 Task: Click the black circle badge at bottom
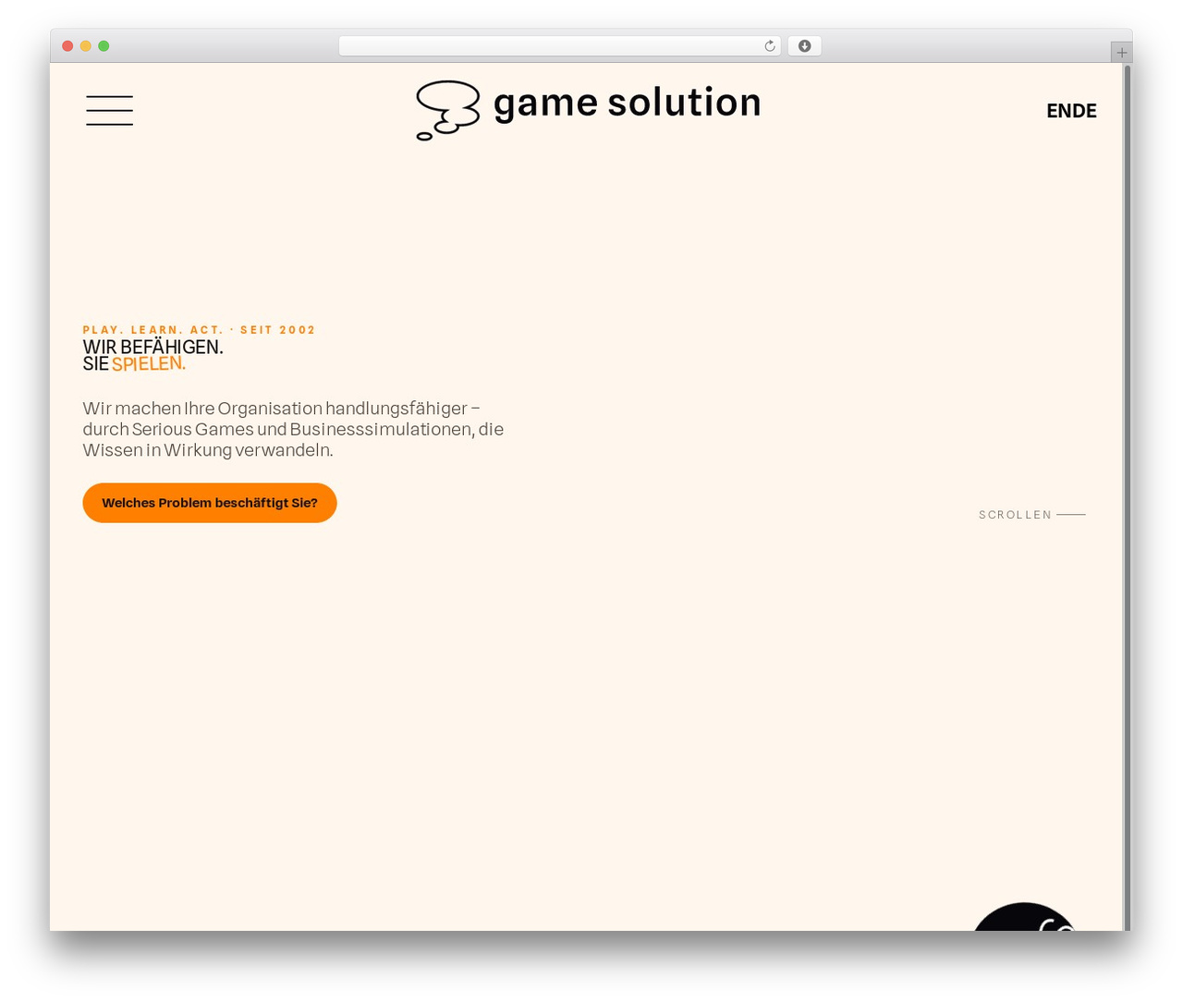tap(1024, 917)
